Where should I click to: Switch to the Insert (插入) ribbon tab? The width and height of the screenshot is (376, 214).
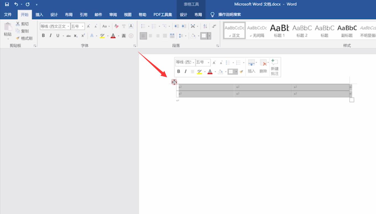tap(39, 15)
